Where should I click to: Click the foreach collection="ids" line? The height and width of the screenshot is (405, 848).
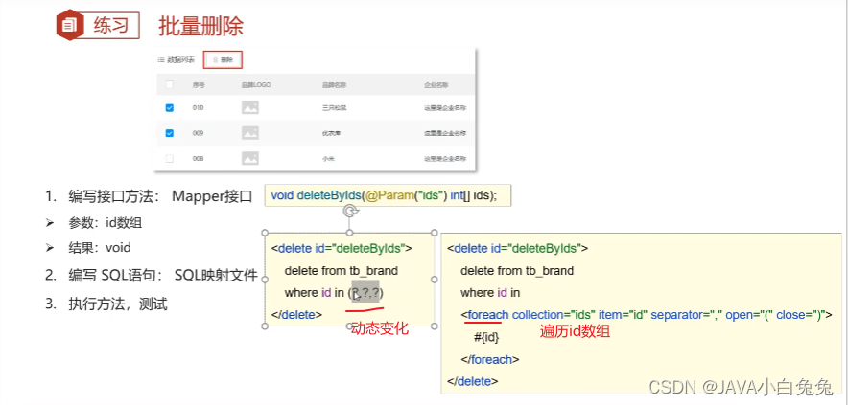[647, 315]
